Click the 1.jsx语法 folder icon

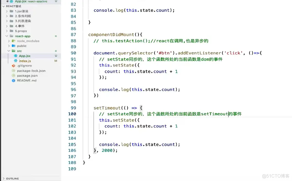(11, 11)
